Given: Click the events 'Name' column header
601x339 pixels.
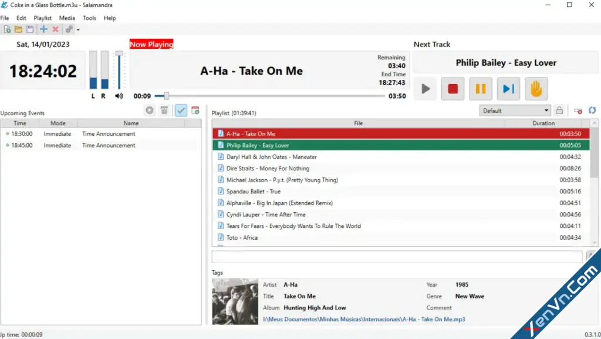Looking at the screenshot, I should click(x=131, y=123).
